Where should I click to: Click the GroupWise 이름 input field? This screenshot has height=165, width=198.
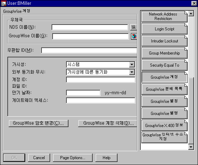[x=91, y=37]
